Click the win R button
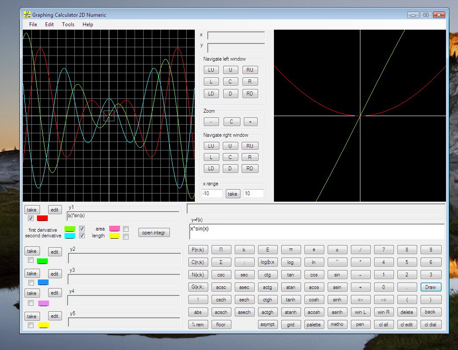Image resolution: width=458 pixels, height=350 pixels. pyautogui.click(x=384, y=312)
